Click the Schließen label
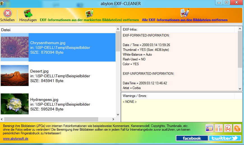This screenshot has width=244, height=145. tap(8, 20)
